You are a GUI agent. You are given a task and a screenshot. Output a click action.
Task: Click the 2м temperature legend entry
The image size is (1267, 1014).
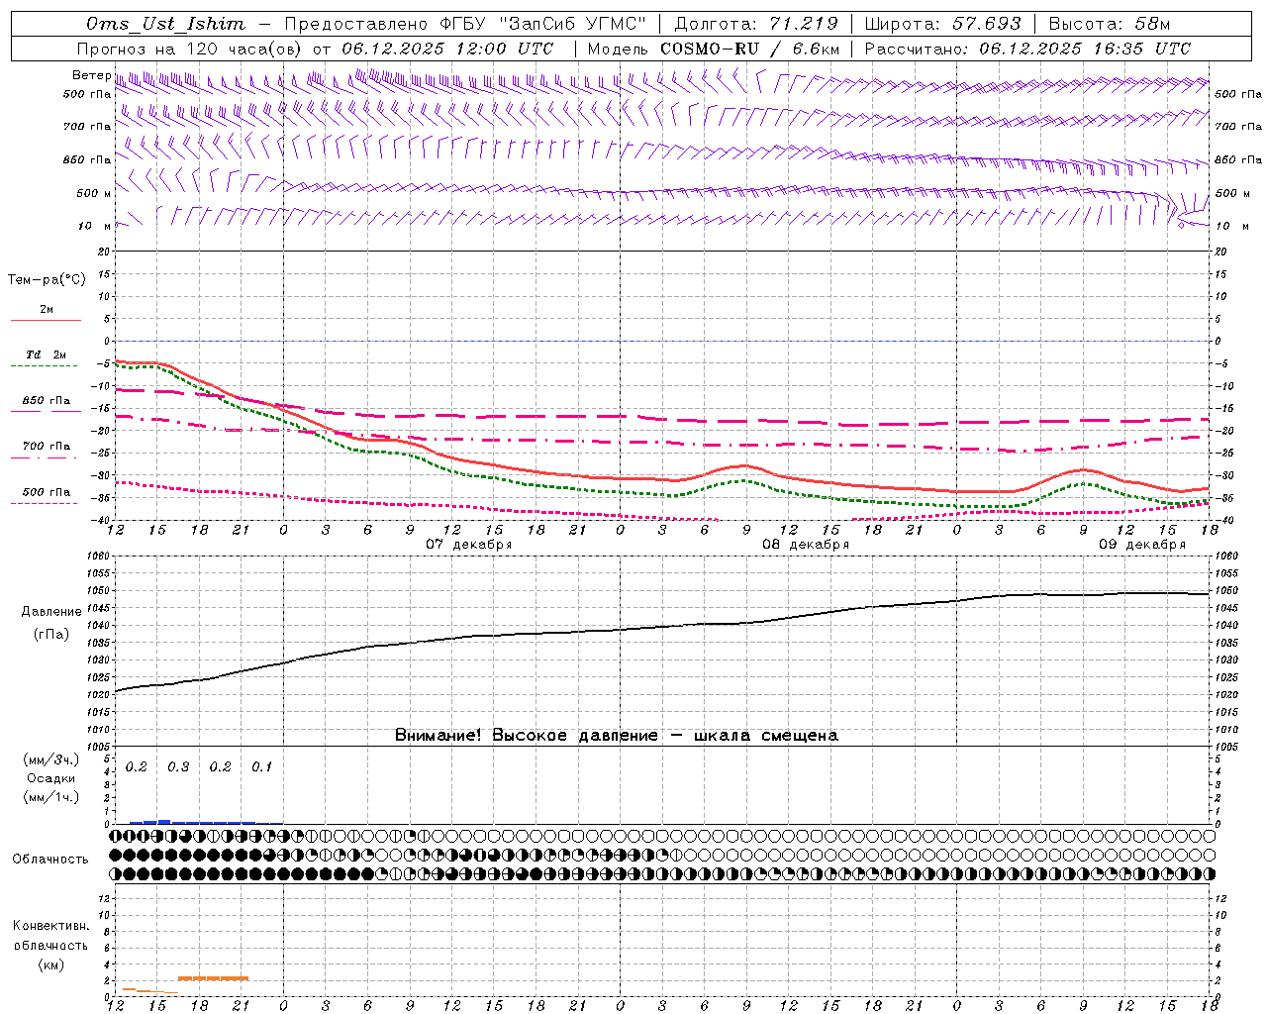point(47,310)
